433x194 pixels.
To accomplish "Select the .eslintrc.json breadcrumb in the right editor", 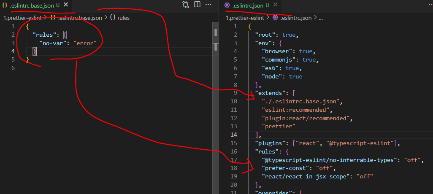I will [x=296, y=18].
